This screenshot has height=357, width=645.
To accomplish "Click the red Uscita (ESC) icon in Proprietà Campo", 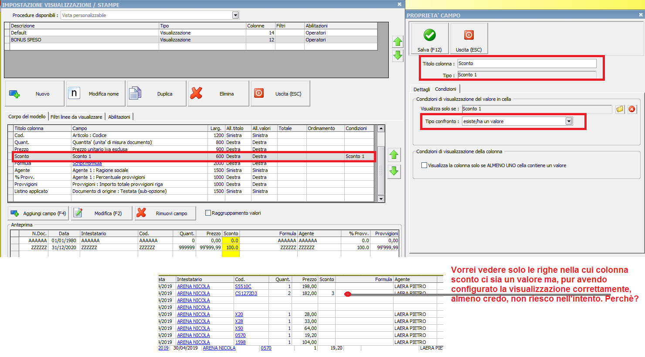I will pyautogui.click(x=468, y=35).
